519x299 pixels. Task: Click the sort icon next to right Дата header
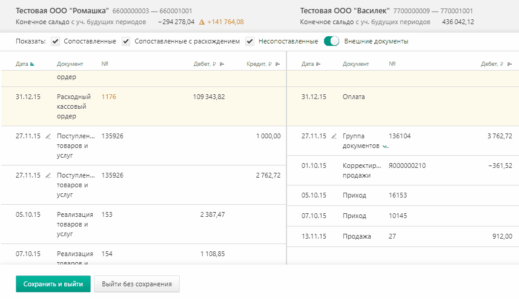coord(318,64)
